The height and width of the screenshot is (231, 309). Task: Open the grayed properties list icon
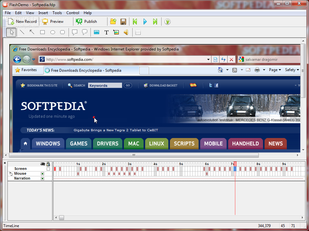[x=138, y=32]
